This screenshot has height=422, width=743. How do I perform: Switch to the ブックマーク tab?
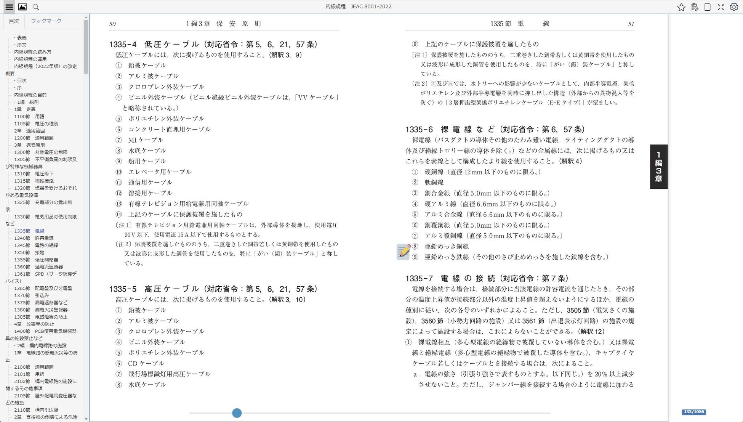coord(46,21)
